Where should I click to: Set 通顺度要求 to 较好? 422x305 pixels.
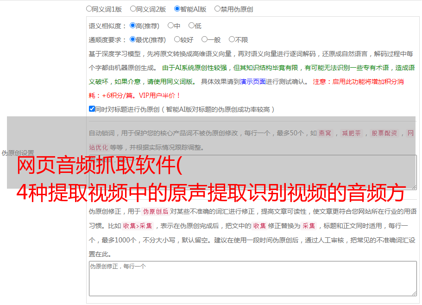(x=177, y=39)
